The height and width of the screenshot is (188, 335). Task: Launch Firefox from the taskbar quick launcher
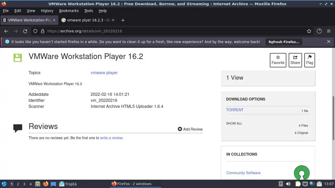[46, 184]
